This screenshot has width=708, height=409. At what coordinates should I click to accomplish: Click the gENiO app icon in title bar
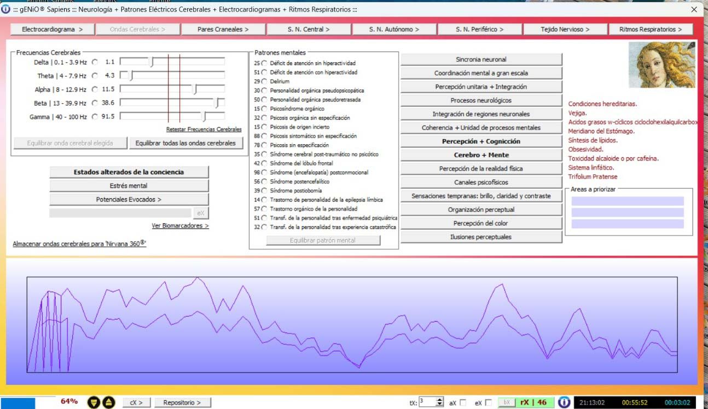pyautogui.click(x=5, y=9)
